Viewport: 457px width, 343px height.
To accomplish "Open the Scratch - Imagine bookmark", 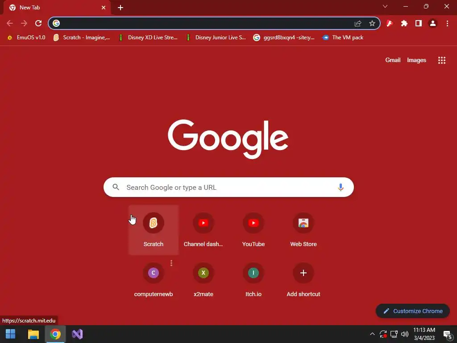I will click(82, 38).
